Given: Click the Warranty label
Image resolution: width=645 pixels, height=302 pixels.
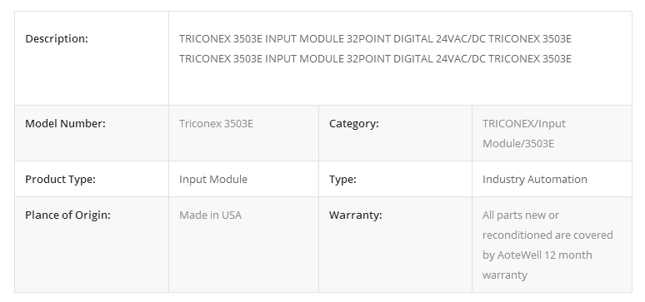Looking at the screenshot, I should pos(355,215).
